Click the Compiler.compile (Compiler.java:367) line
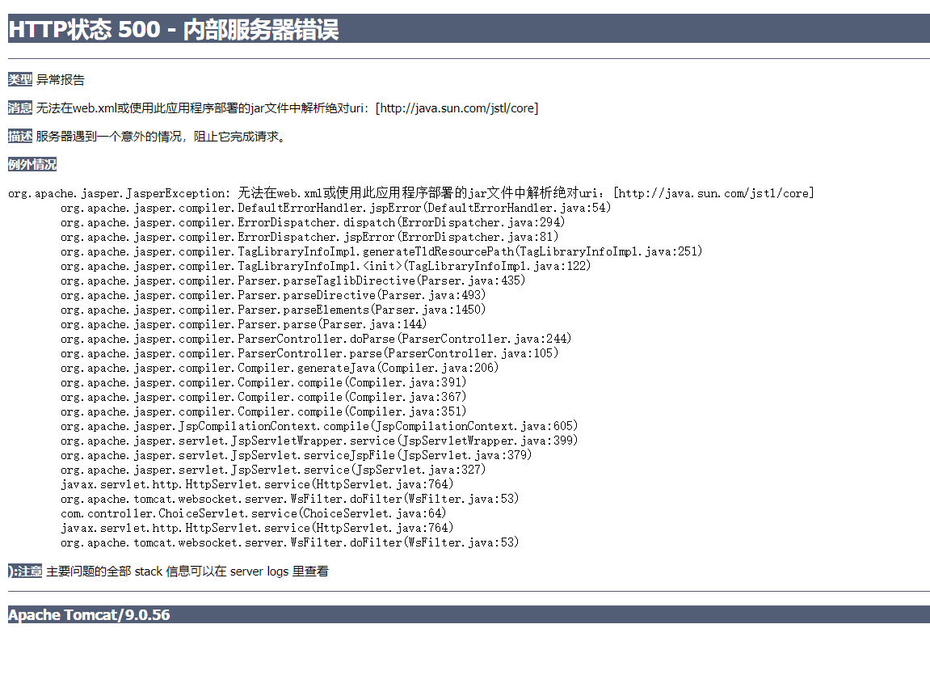Screen dimensions: 930x696 pyautogui.click(x=263, y=397)
